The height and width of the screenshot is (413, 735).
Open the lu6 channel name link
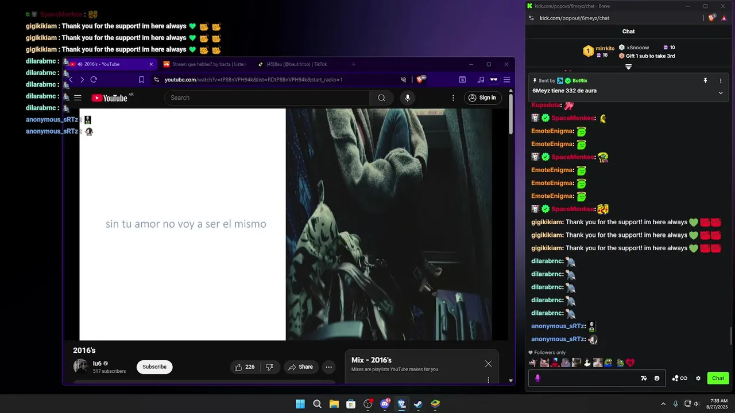coord(97,364)
